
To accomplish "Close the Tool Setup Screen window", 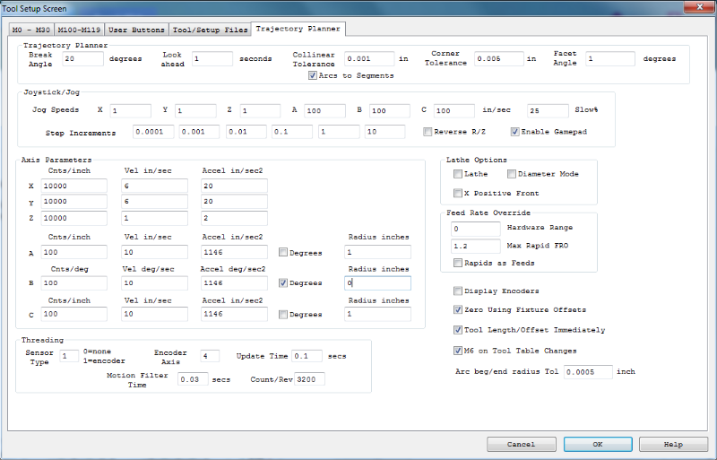I will (x=697, y=7).
